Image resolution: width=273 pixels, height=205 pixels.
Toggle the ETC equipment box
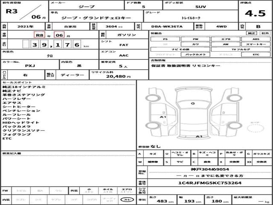[256, 55]
